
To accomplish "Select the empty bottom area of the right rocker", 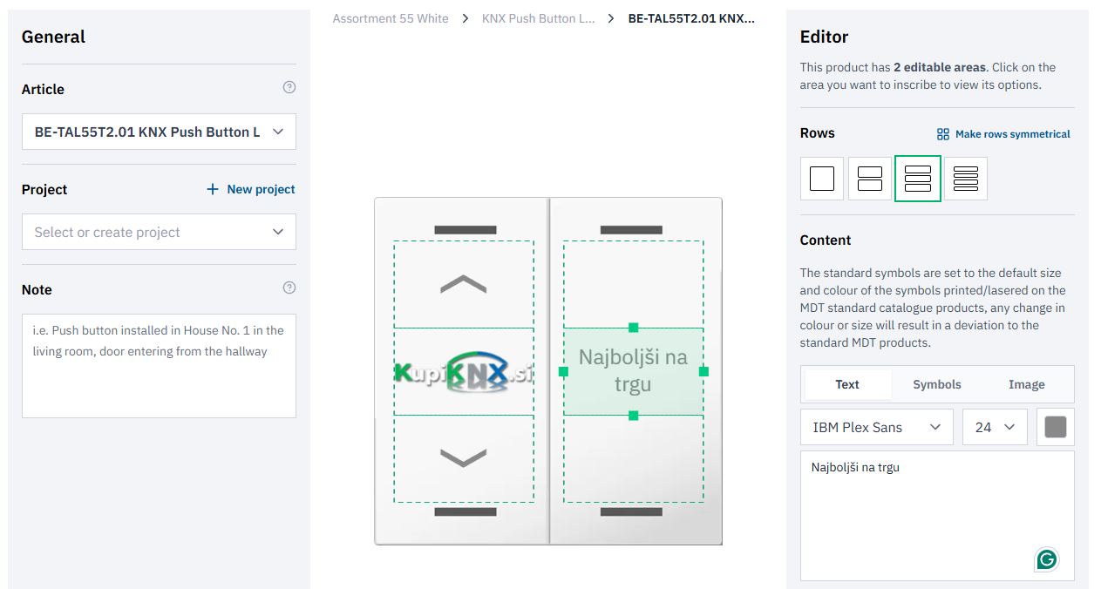I will pyautogui.click(x=634, y=458).
